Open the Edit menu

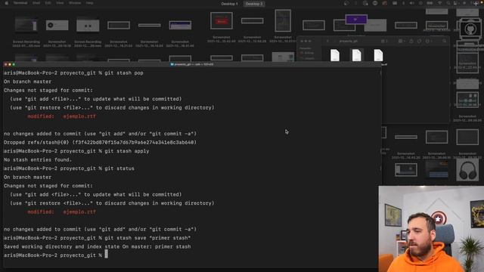coord(48,3)
